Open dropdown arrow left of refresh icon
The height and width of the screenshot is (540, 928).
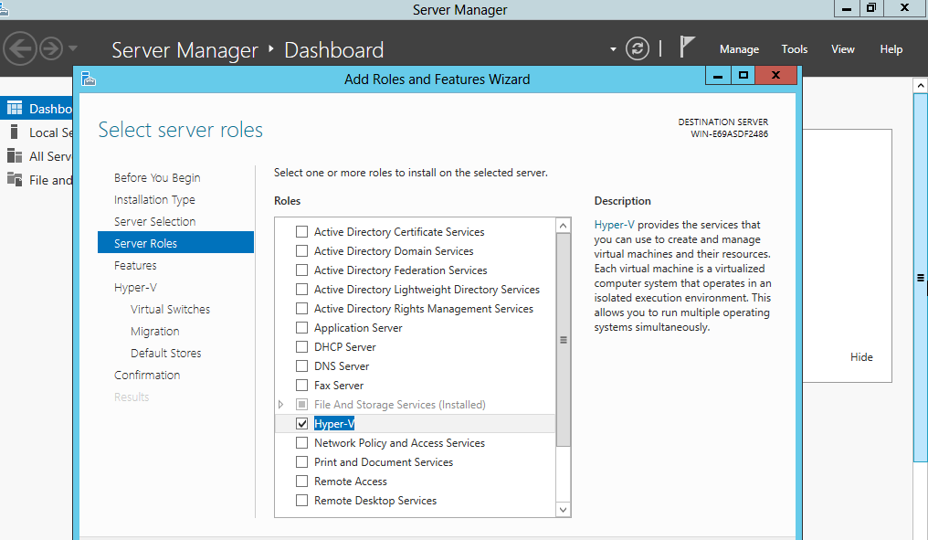pos(613,49)
